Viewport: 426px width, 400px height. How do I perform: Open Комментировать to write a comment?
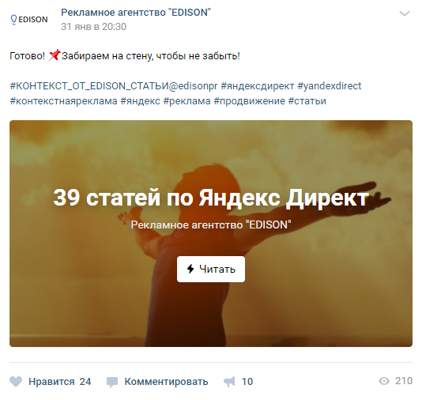coord(166,382)
